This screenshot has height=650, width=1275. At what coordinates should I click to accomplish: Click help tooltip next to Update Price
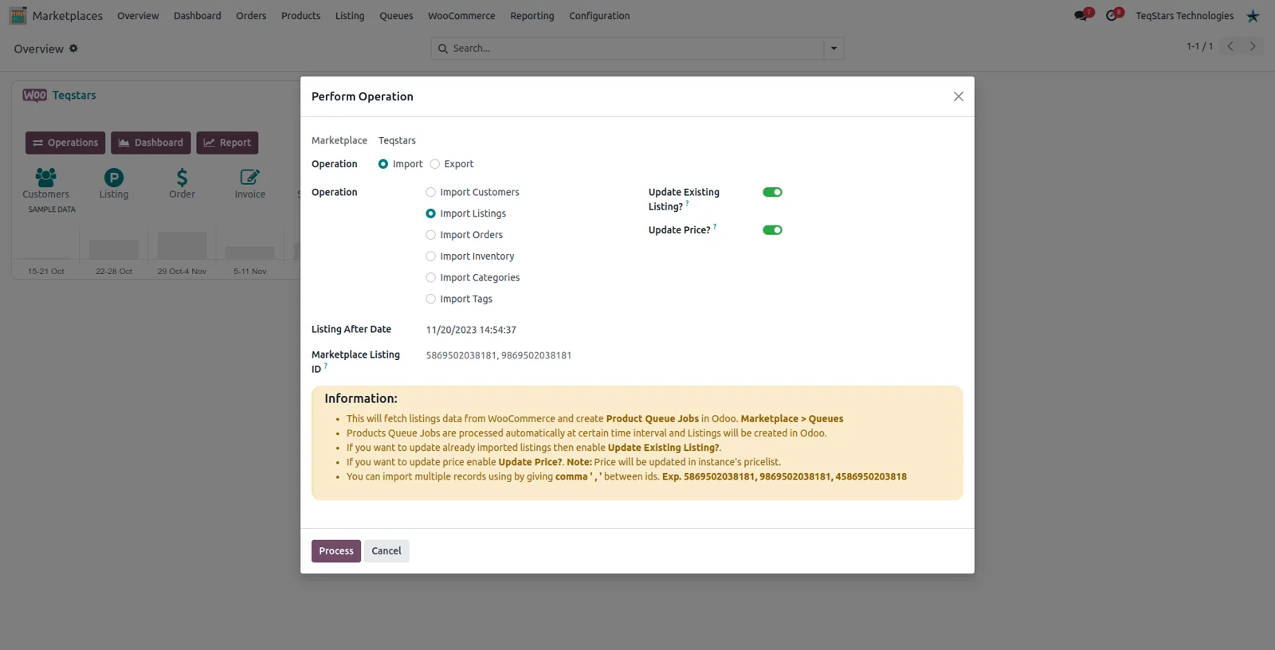pos(715,226)
